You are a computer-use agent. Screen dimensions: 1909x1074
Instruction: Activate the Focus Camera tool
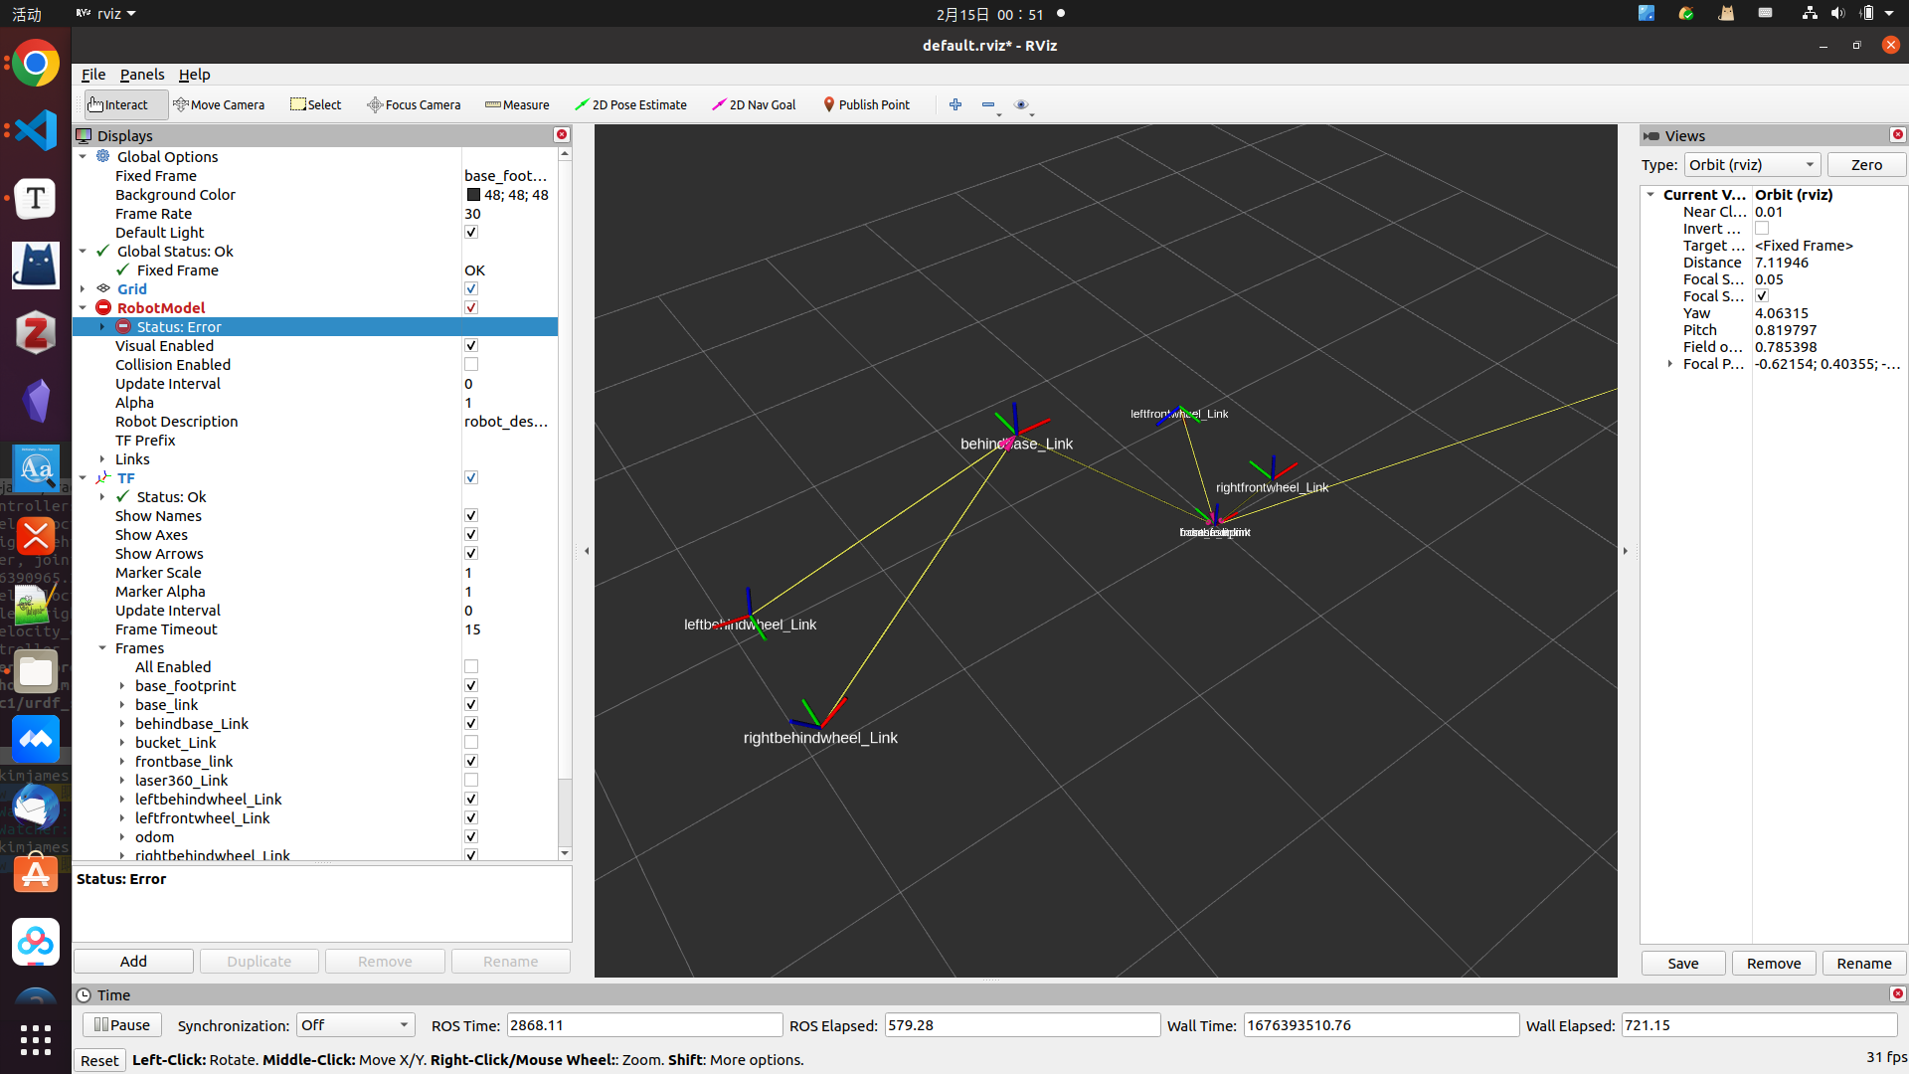pos(414,104)
